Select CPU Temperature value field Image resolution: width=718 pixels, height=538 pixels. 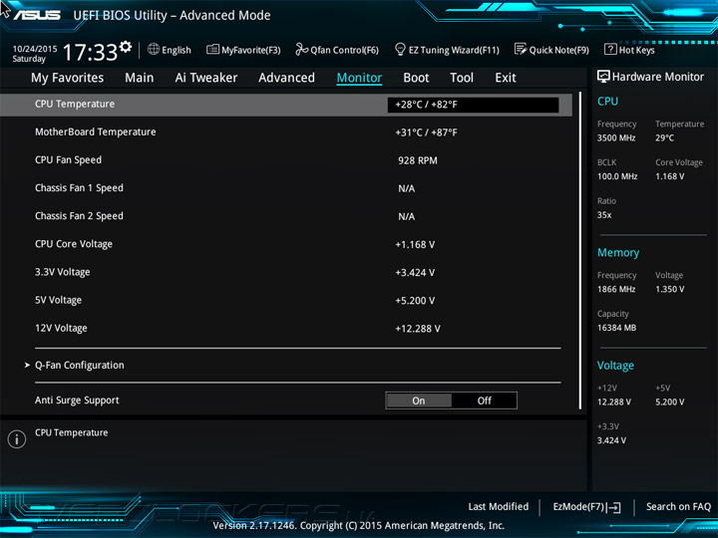(473, 105)
